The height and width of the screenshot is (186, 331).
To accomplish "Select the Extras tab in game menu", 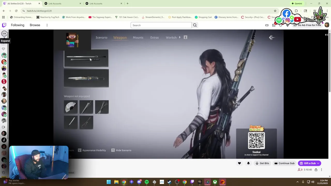I will (154, 37).
